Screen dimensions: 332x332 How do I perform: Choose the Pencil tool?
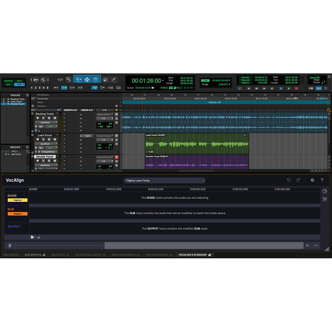114,80
